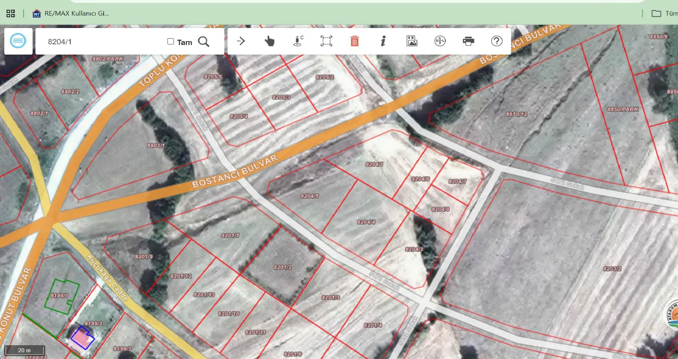Select the arrow navigation tool

(241, 41)
